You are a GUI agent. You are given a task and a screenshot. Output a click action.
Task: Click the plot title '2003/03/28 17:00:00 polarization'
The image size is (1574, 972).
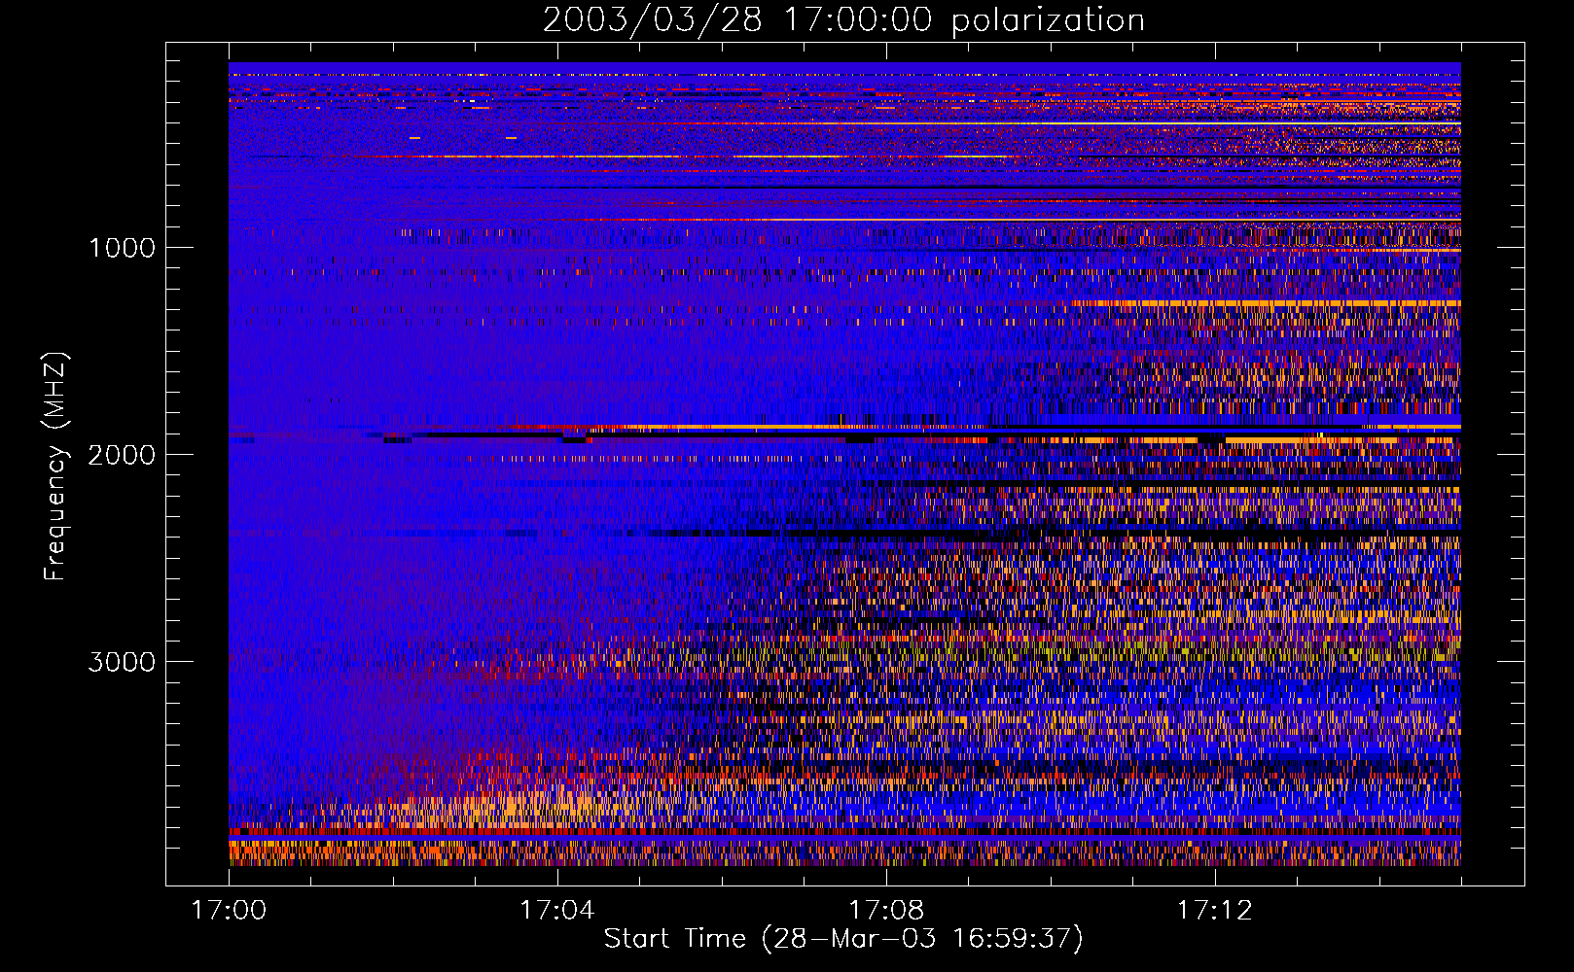pos(843,20)
